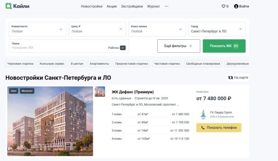
Task: Click ГК Лидер Групп developer name
Action: 221,112
